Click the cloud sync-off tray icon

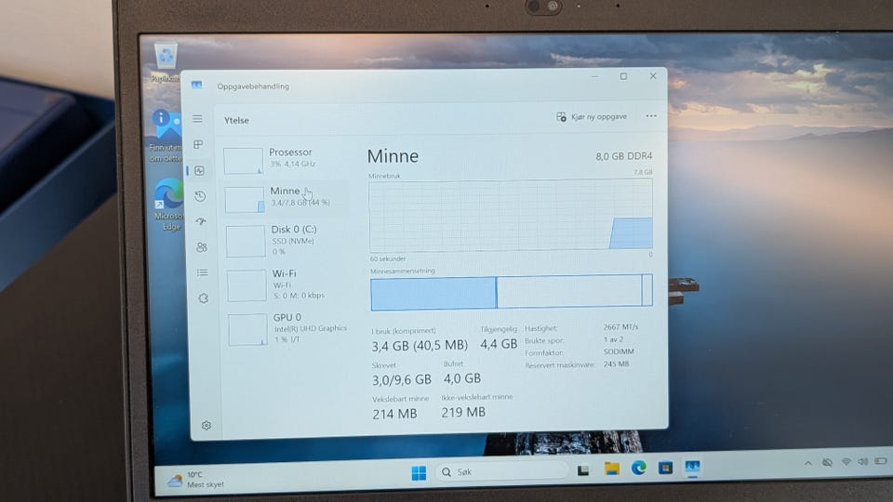827,463
